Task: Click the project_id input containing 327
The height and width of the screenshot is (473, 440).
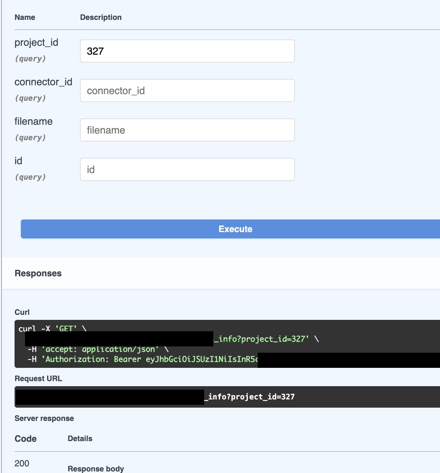Action: point(187,51)
